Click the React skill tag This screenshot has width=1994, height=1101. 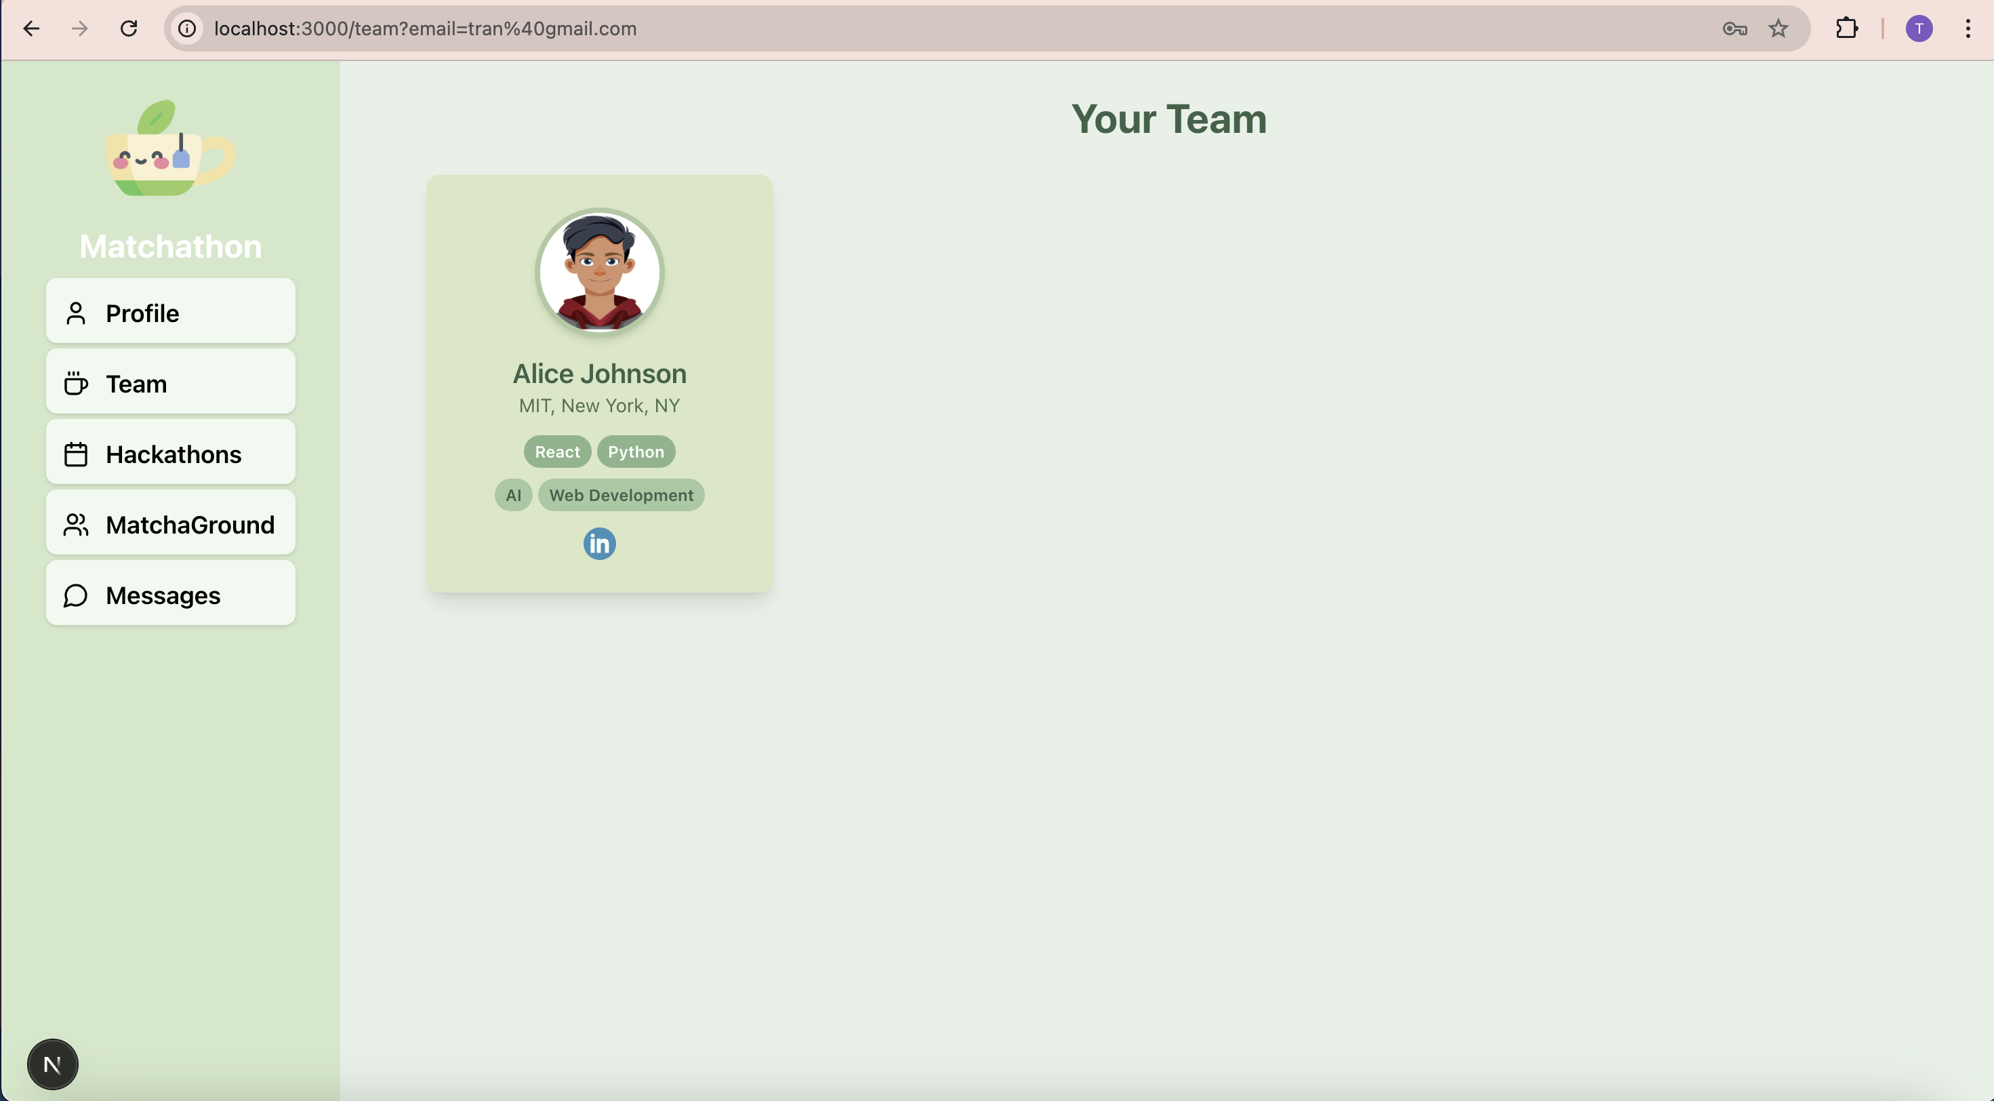[556, 452]
